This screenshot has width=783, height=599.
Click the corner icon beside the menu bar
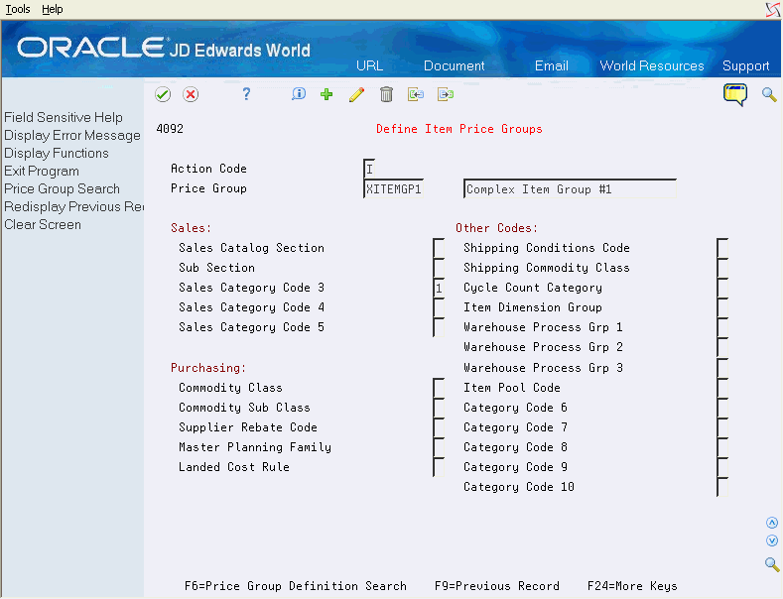[x=772, y=10]
